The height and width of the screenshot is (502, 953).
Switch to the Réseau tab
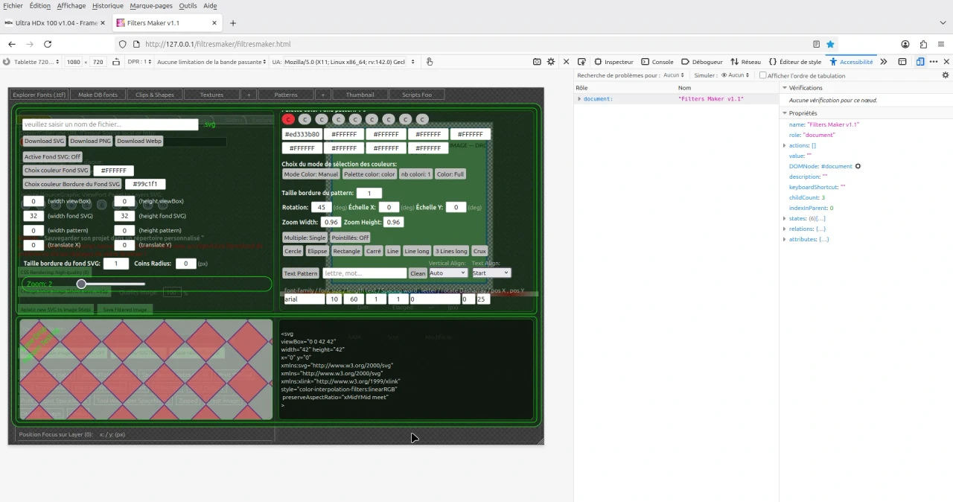click(x=746, y=62)
